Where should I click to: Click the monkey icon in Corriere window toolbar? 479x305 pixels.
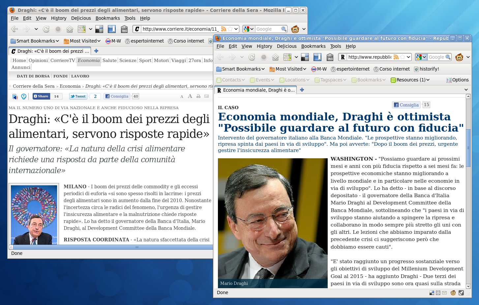[295, 29]
